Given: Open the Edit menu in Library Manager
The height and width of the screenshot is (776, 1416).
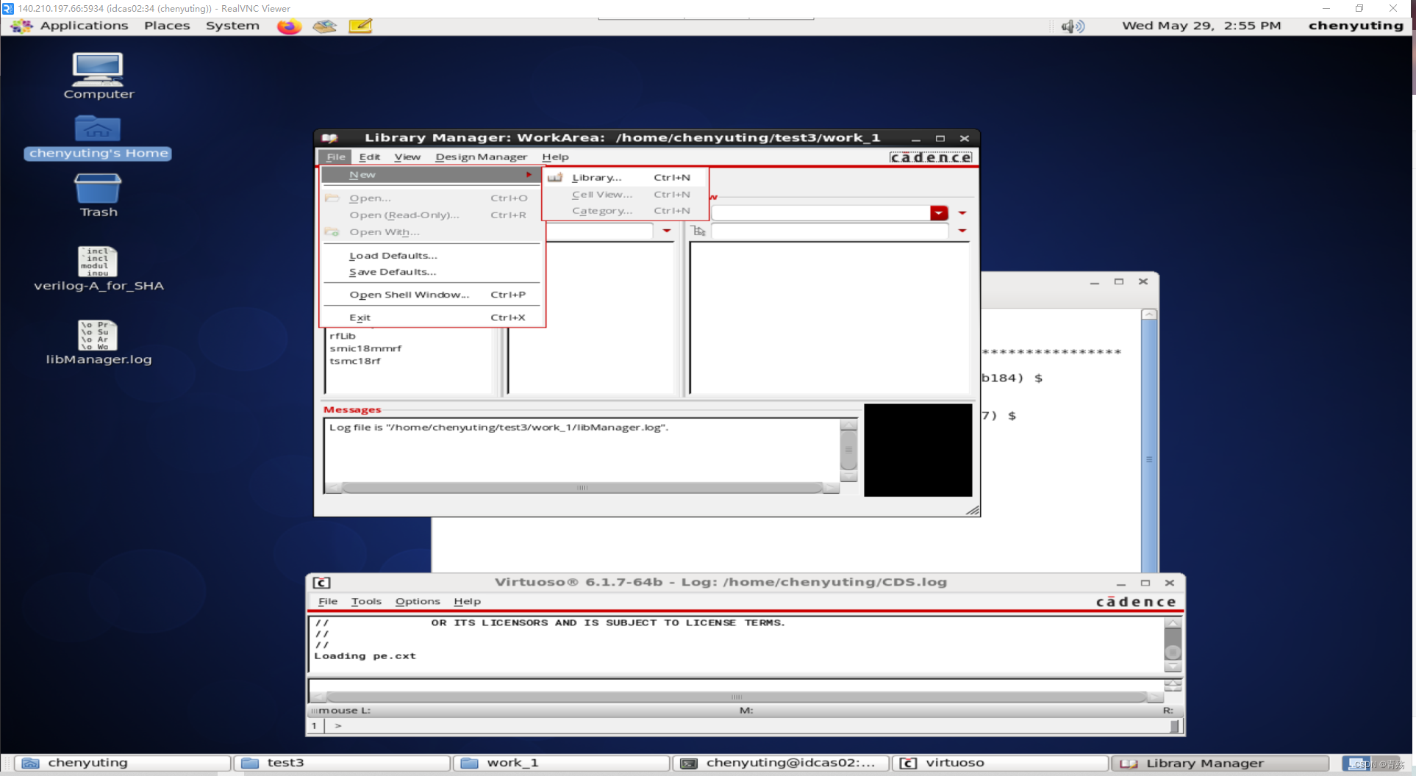Looking at the screenshot, I should coord(370,157).
